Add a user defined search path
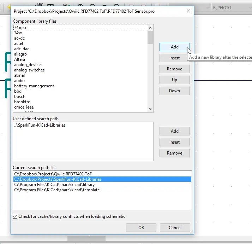Screen dimensions: 252x244 (174, 131)
